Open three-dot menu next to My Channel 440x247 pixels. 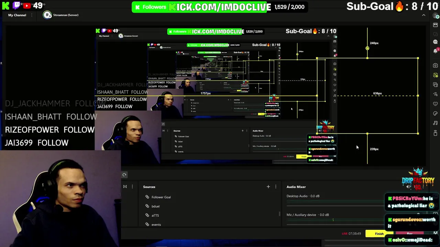pos(32,15)
